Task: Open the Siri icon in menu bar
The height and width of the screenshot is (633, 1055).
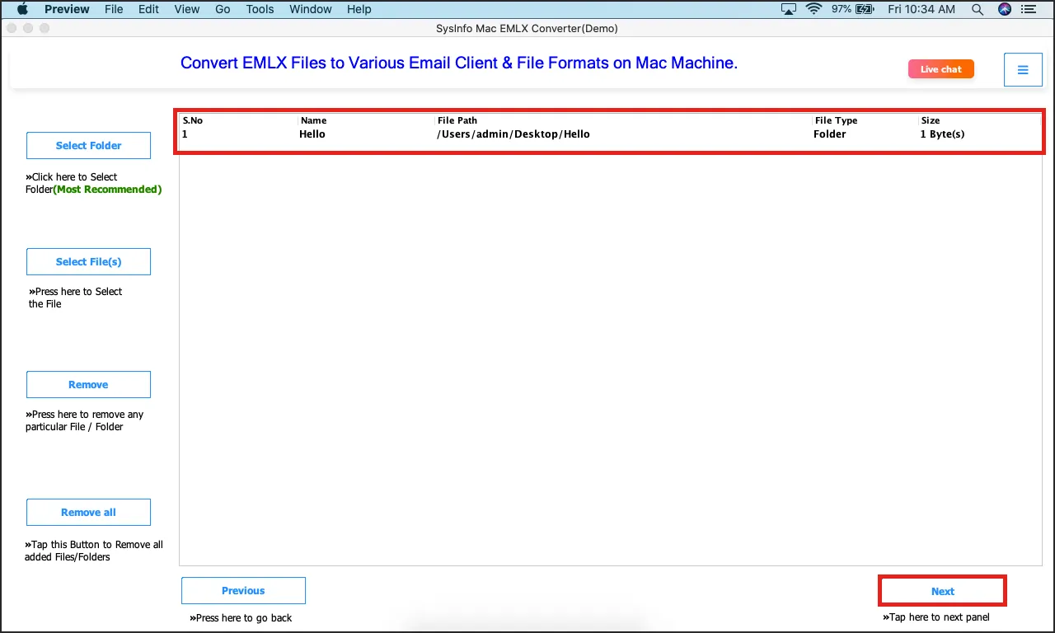Action: coord(1004,9)
